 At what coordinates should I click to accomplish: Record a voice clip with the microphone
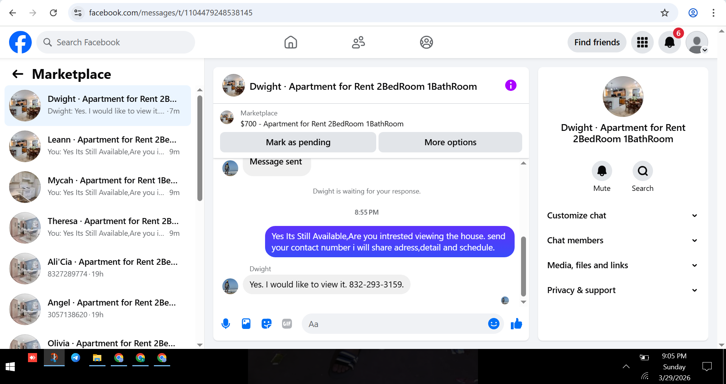coord(226,324)
